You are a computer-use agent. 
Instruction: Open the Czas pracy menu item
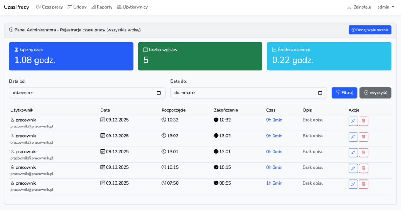coord(49,7)
